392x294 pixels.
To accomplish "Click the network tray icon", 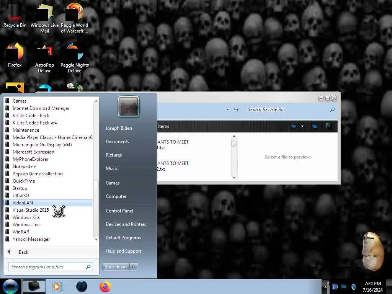I will 344,286.
